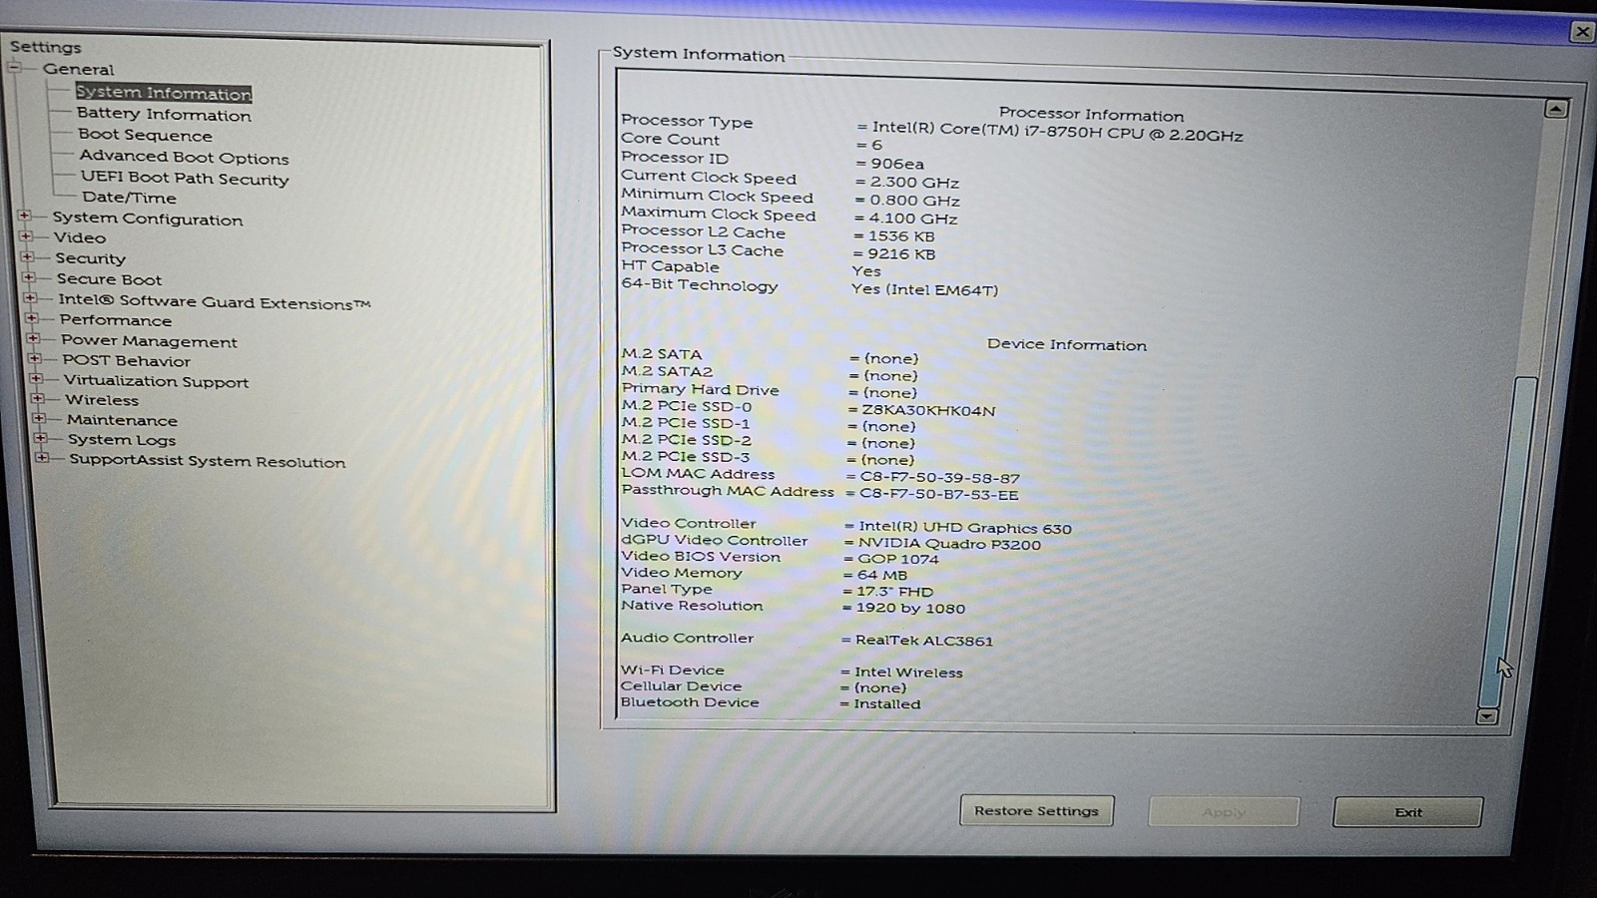Image resolution: width=1597 pixels, height=898 pixels.
Task: Select the Wireless category label
Action: (102, 400)
